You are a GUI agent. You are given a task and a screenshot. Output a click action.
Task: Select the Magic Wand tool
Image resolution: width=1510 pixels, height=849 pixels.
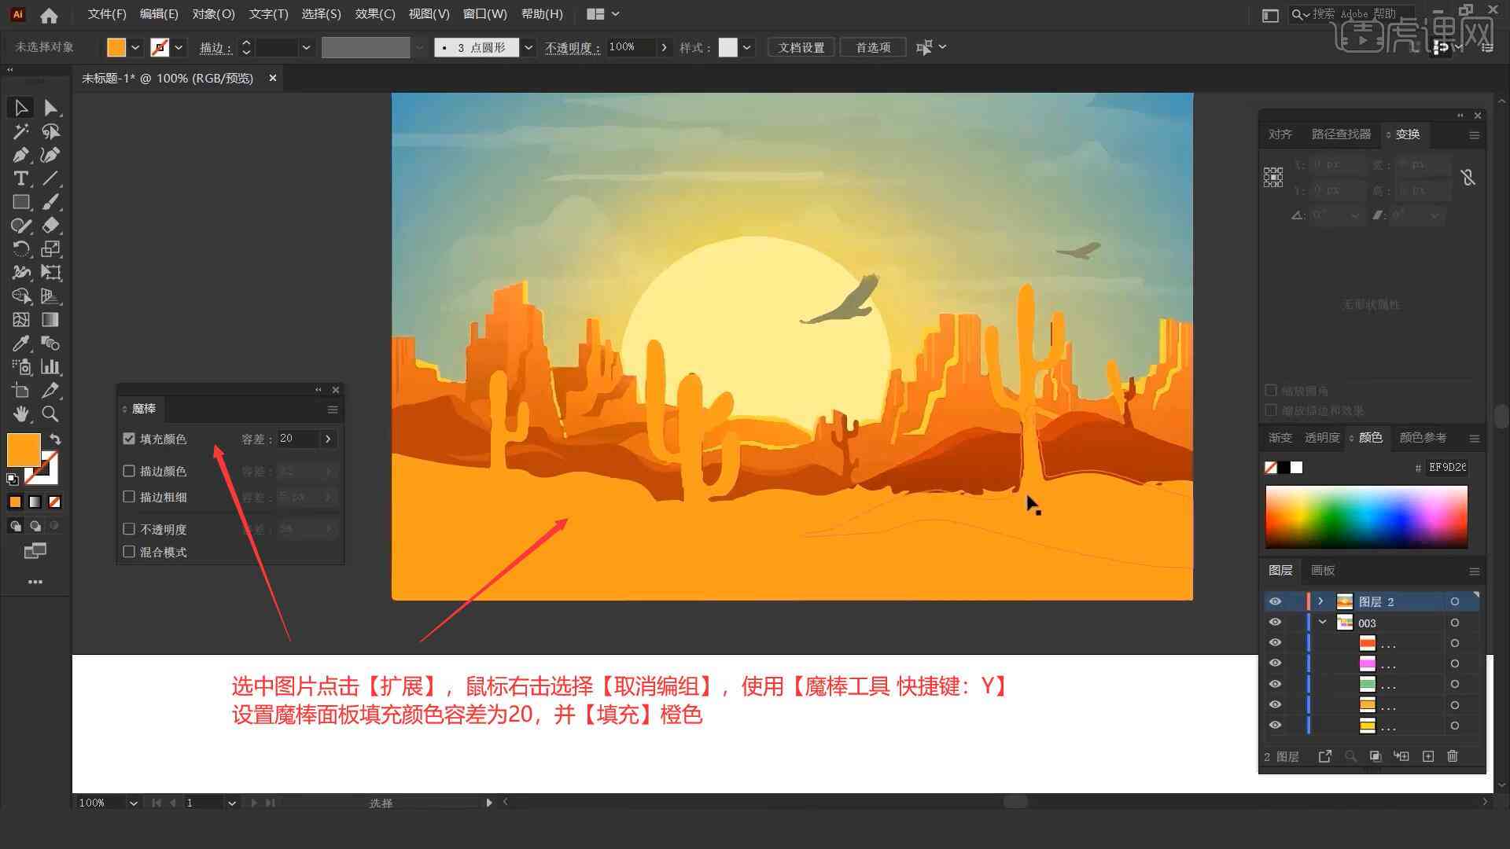pos(20,130)
